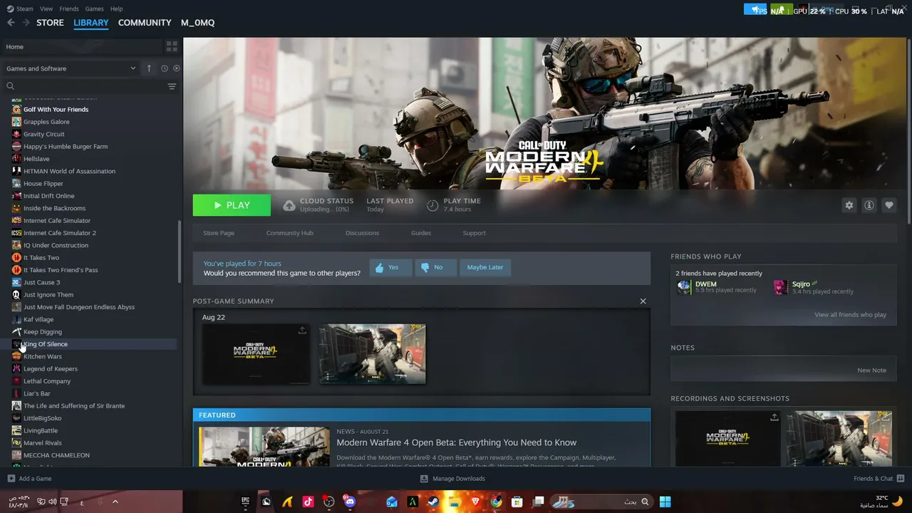The image size is (912, 513).
Task: Recommend the game by clicking Yes
Action: [x=390, y=268]
